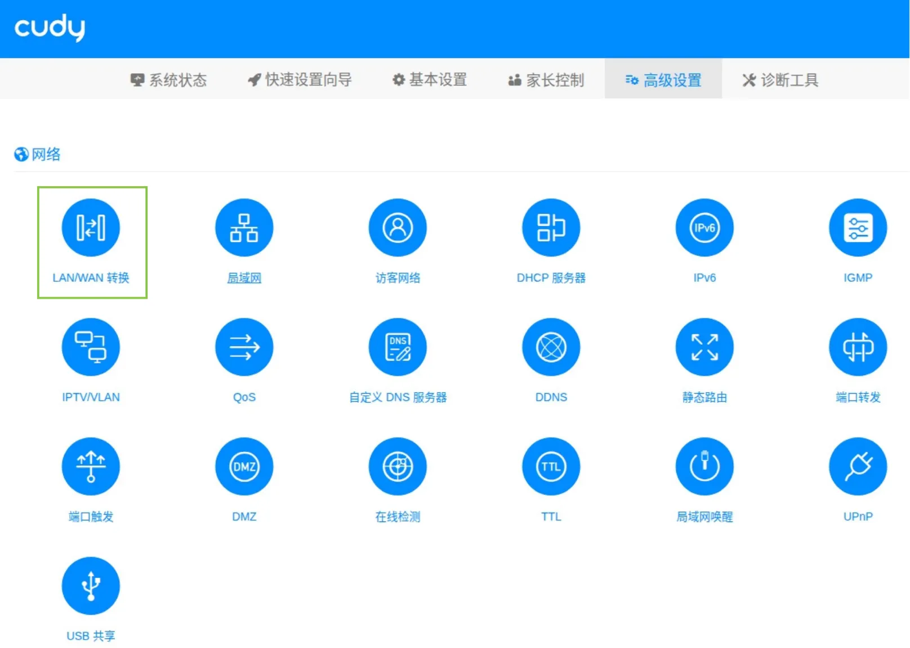Open the 基本设置 tab
The width and height of the screenshot is (910, 648).
tap(430, 80)
